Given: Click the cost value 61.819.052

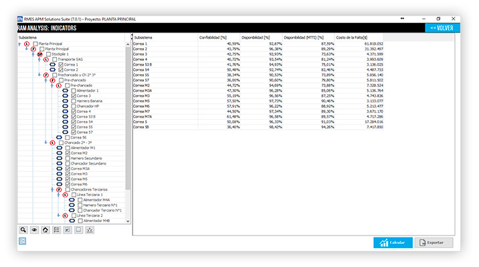Looking at the screenshot, I should tap(373, 43).
